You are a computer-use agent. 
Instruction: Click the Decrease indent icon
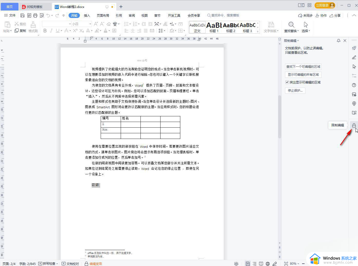click(x=144, y=24)
